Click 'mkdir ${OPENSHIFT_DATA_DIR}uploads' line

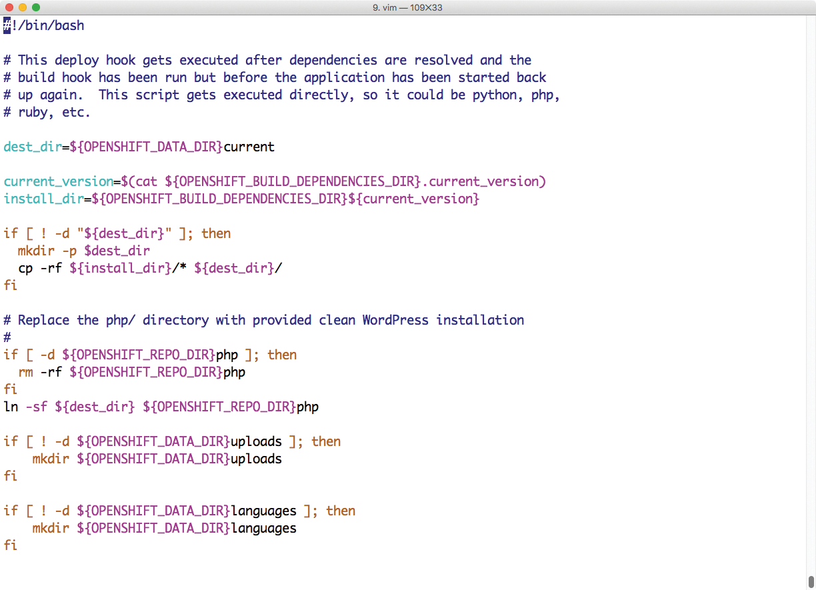click(x=157, y=459)
